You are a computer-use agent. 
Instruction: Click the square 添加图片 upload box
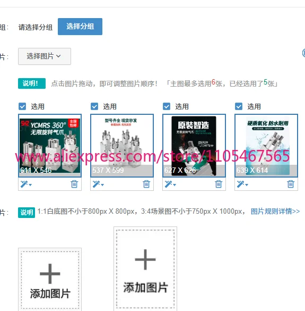[x=50, y=280]
